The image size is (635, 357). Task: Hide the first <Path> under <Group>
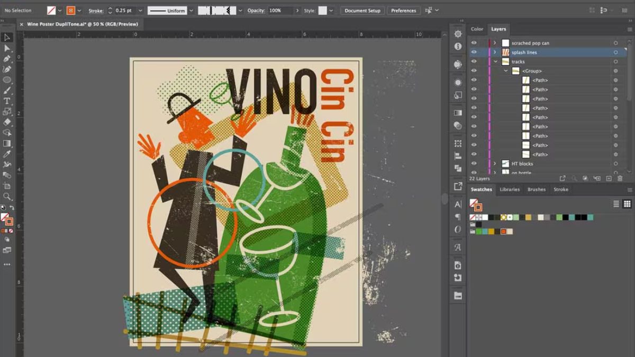point(474,80)
